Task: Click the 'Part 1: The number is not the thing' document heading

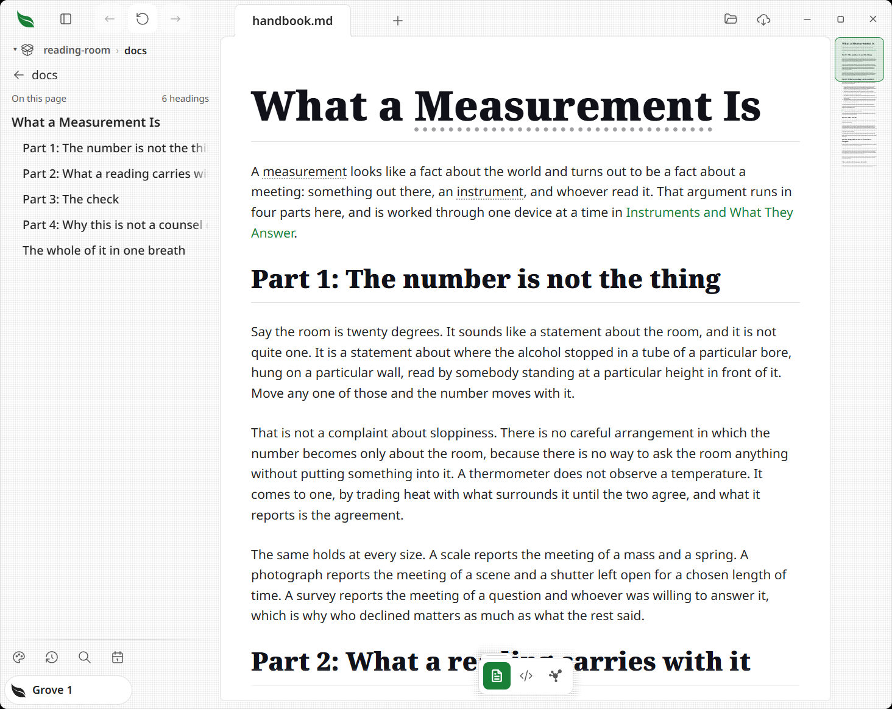Action: [486, 279]
